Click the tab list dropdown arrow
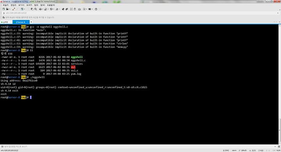 click(279, 22)
